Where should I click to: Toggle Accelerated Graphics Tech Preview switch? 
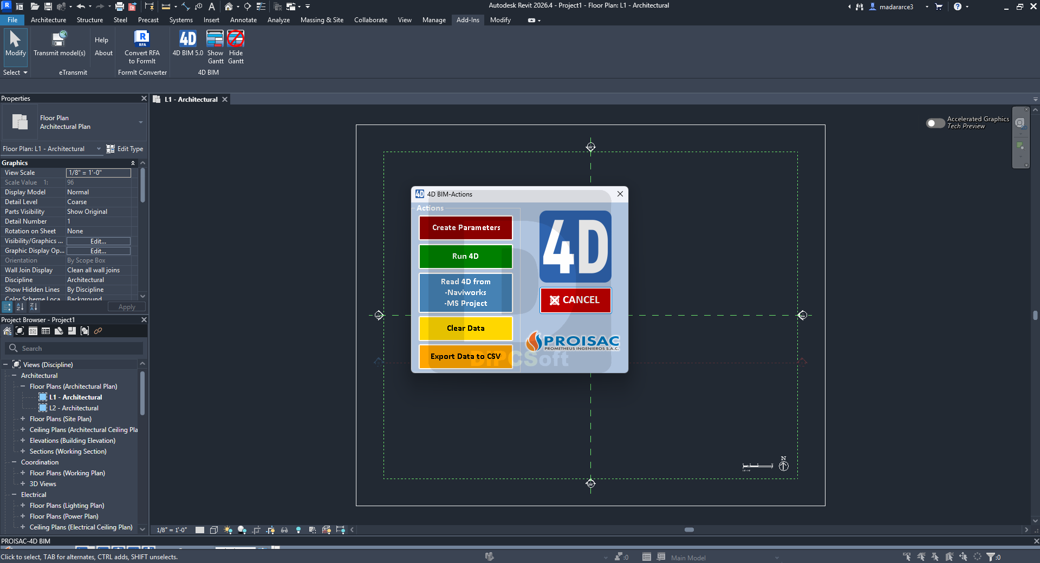click(935, 123)
